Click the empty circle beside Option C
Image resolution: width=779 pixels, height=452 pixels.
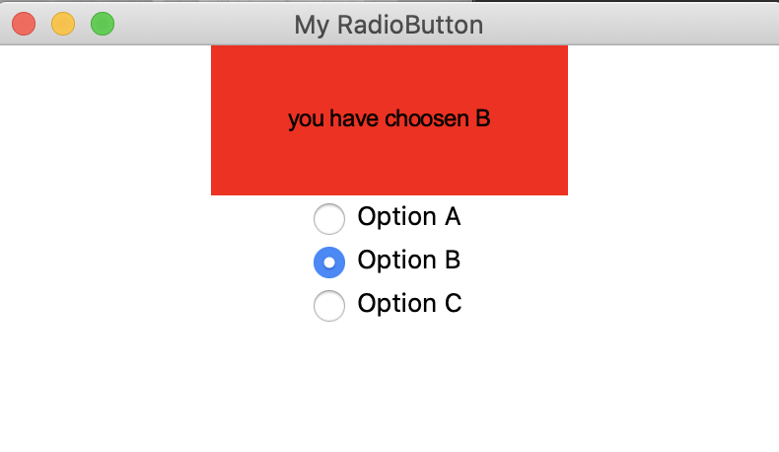pos(329,305)
